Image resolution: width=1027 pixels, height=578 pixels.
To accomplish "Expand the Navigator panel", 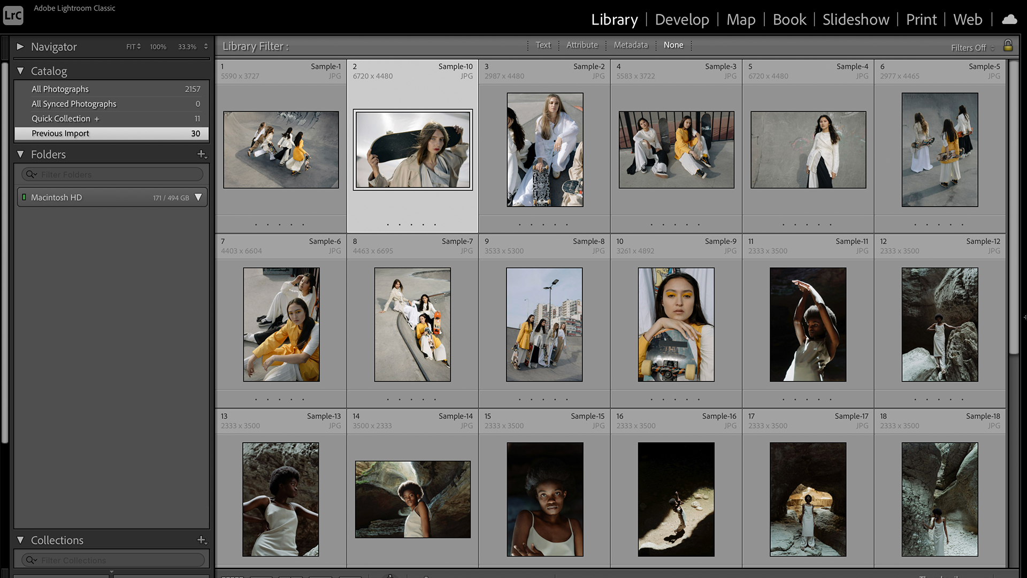I will click(20, 47).
